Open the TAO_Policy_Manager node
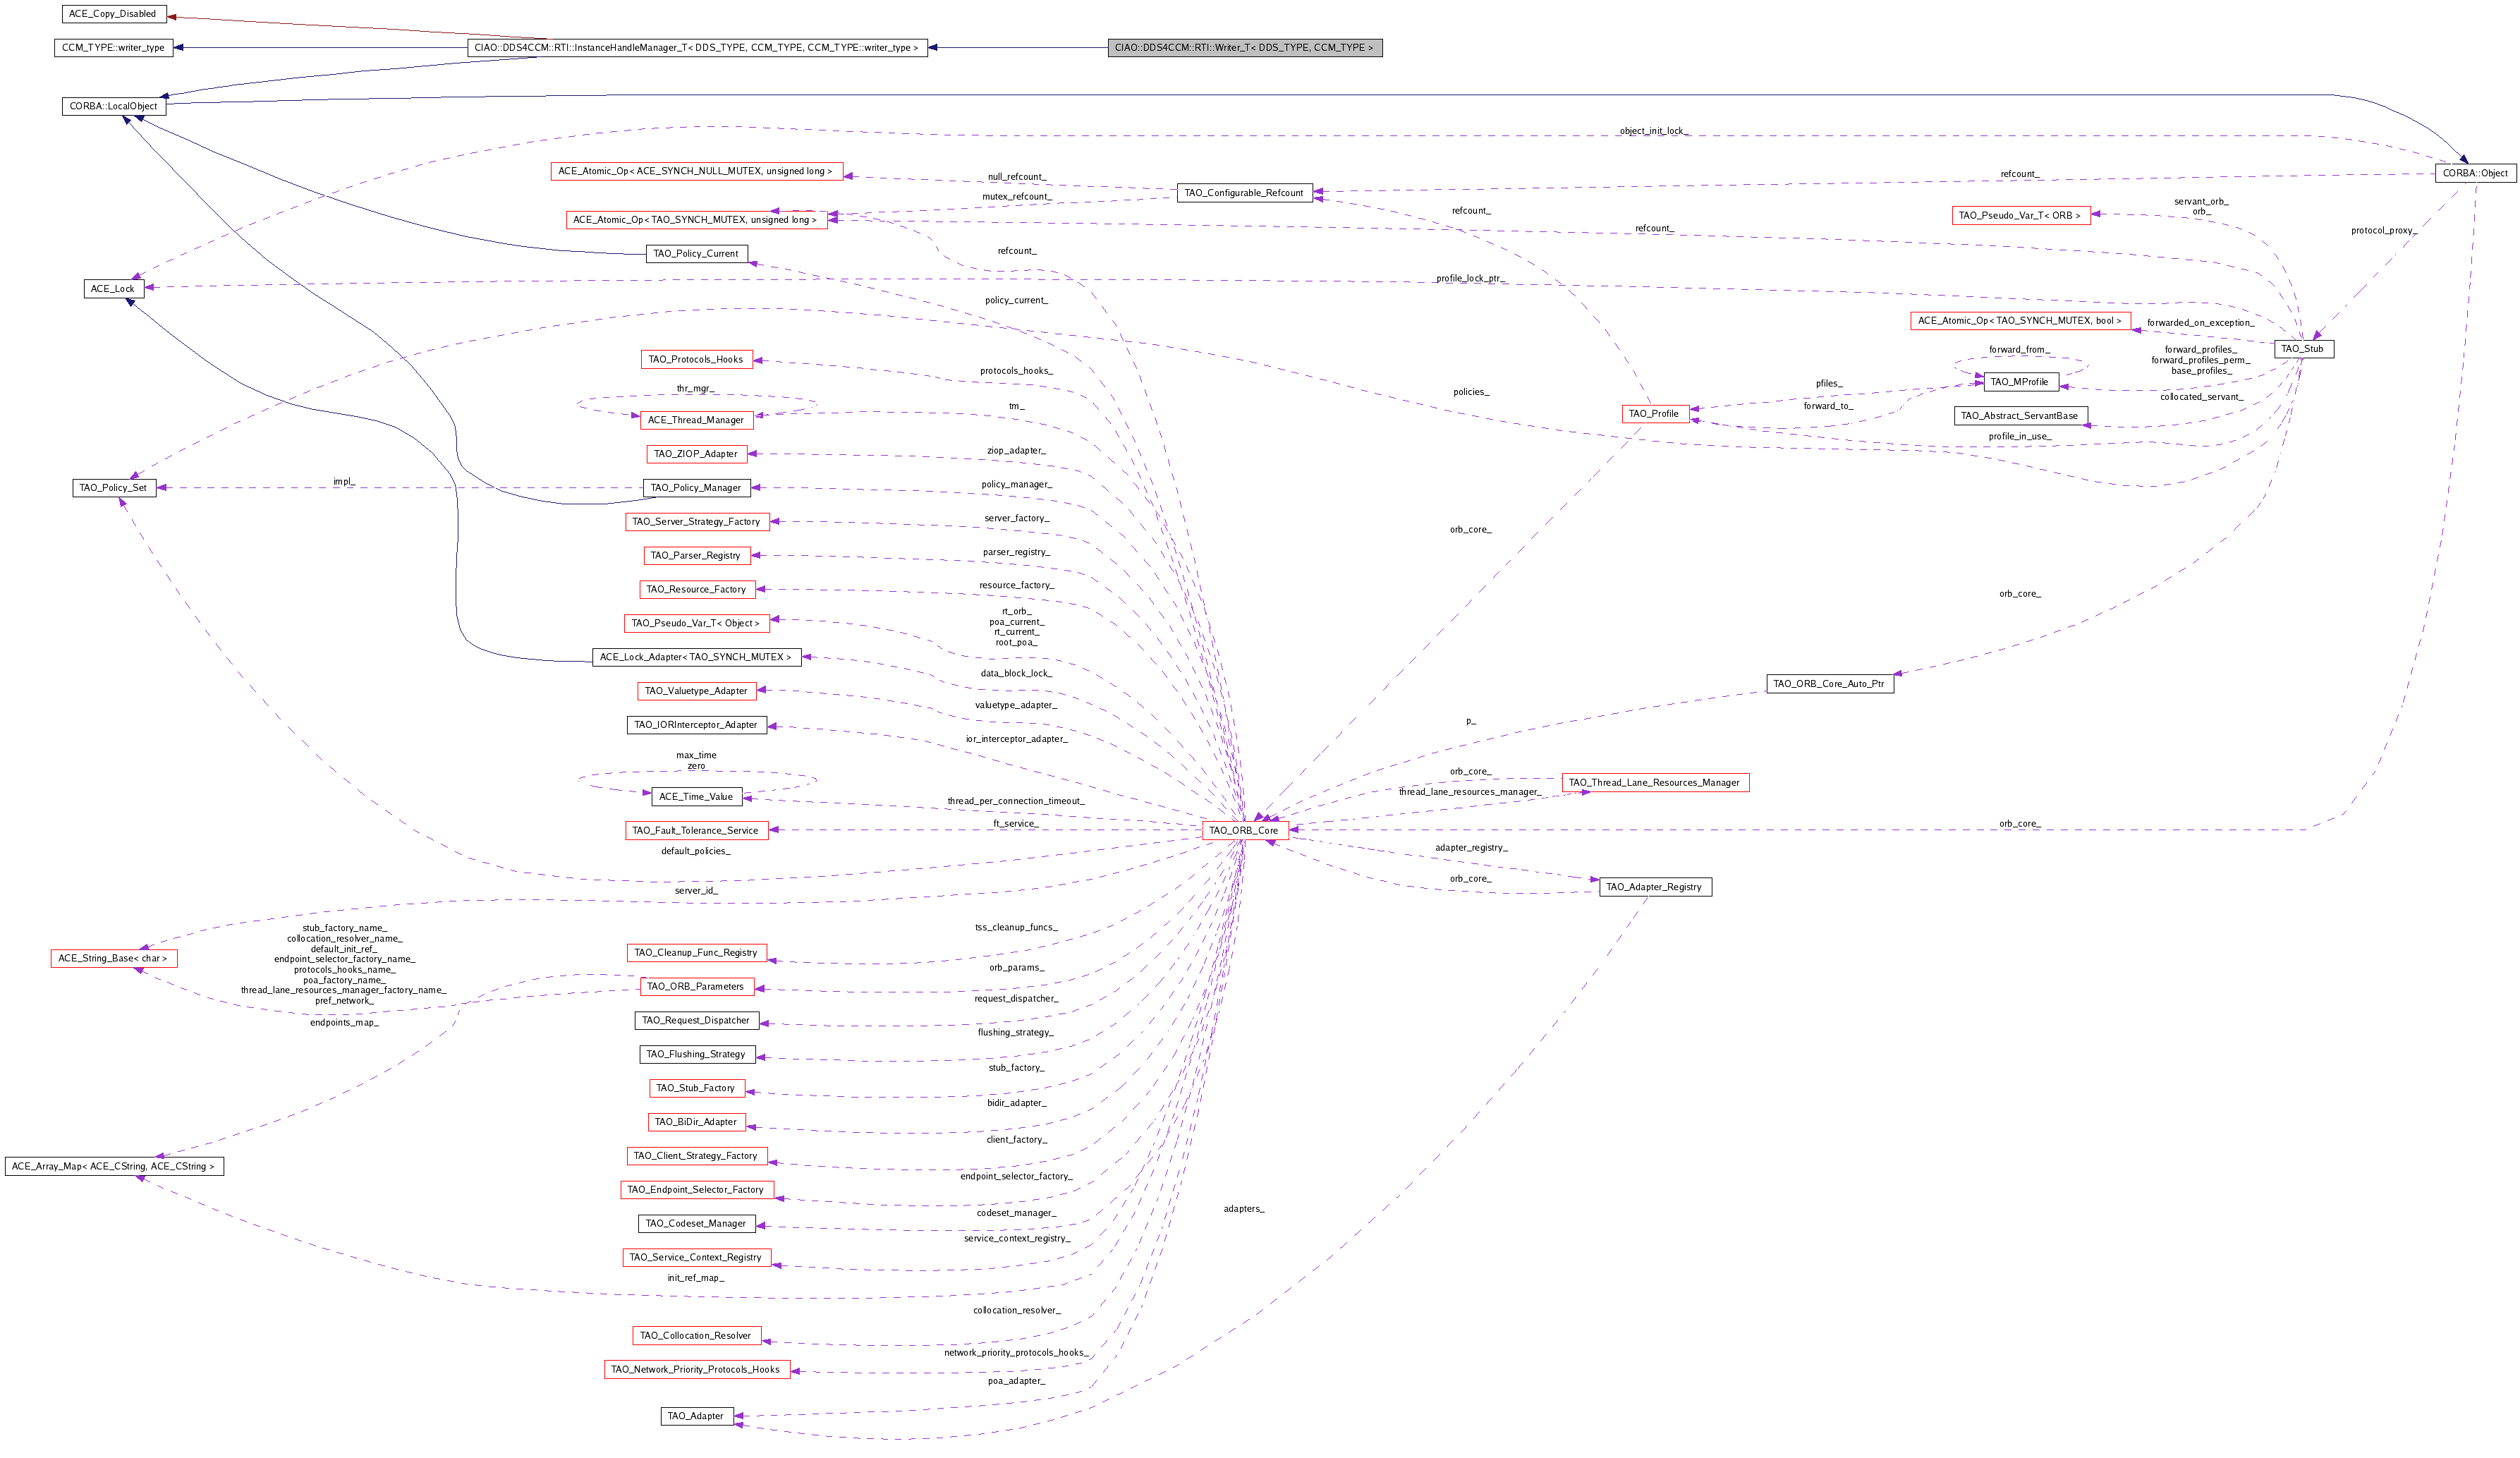This screenshot has height=1458, width=2520. (x=696, y=488)
